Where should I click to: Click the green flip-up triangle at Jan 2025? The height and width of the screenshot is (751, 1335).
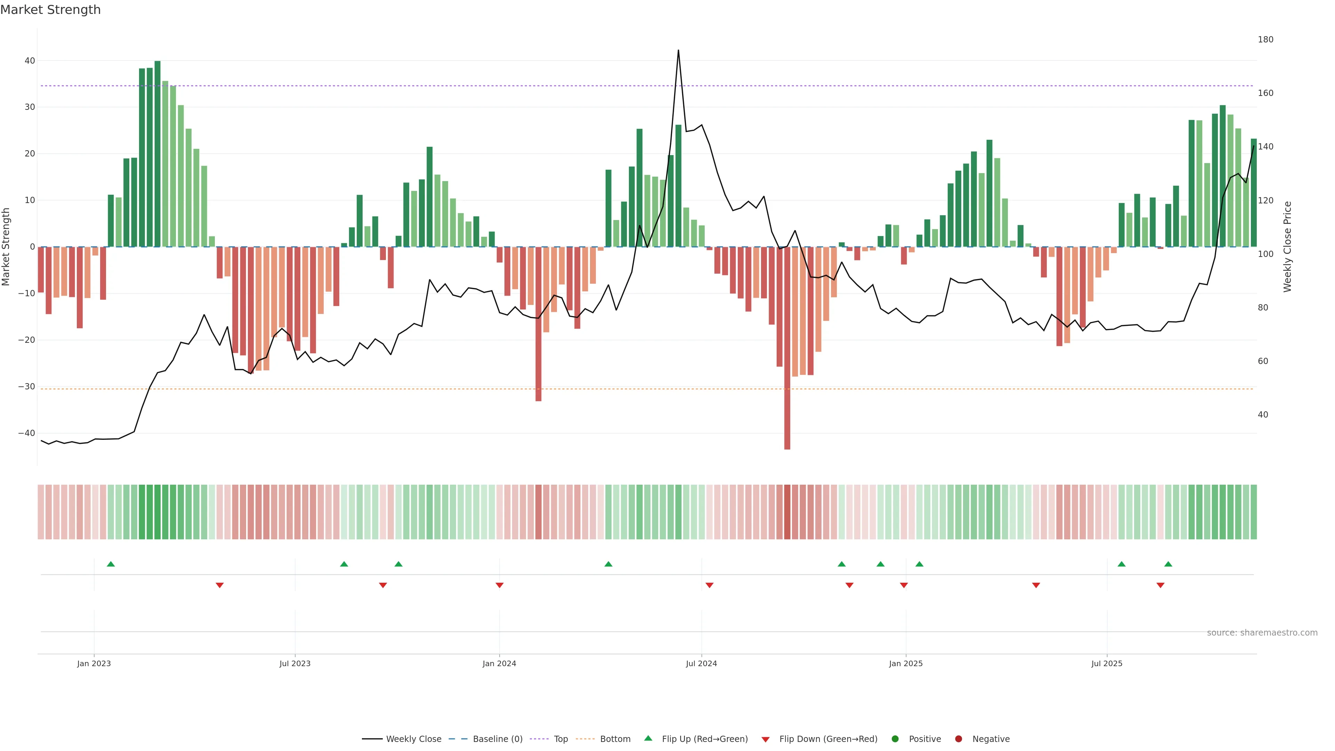(x=919, y=564)
